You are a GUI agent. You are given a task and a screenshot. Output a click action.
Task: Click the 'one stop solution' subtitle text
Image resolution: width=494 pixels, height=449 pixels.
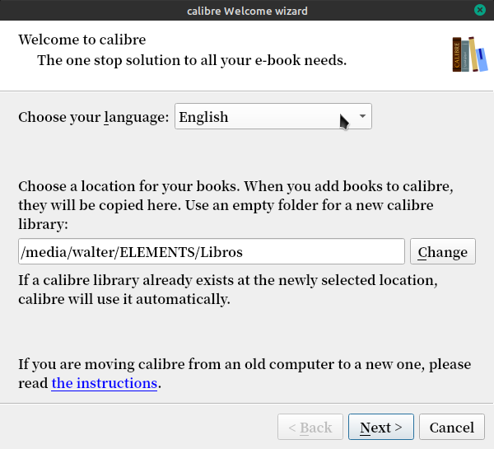coord(192,60)
